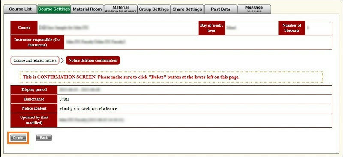Switch to the Course Settings tab
This screenshot has width=343, height=157.
point(54,9)
